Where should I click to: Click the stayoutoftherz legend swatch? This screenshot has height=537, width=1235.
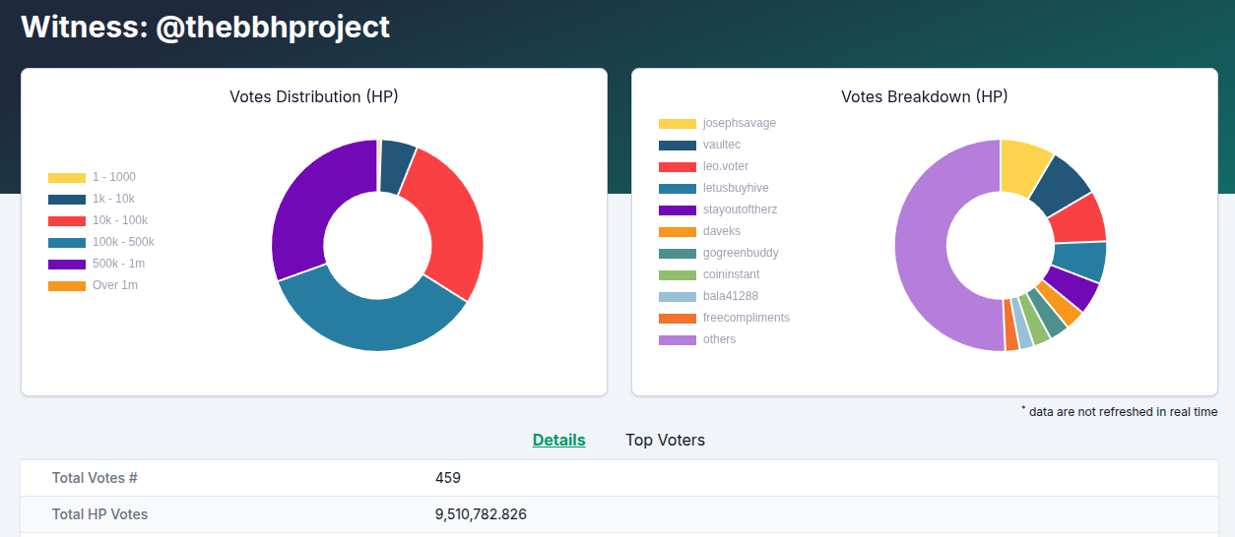point(678,210)
